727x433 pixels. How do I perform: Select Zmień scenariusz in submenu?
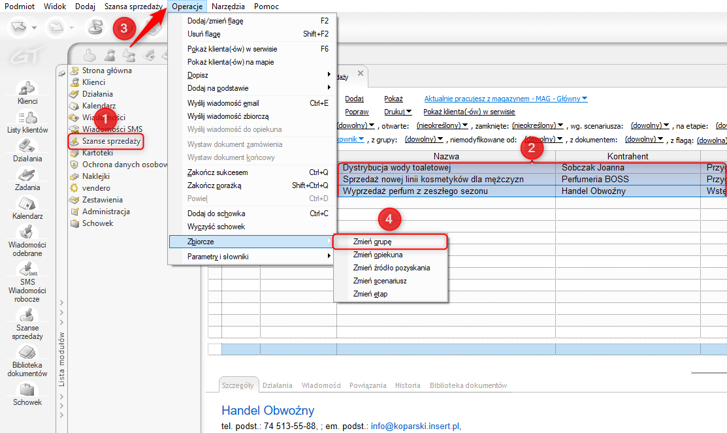click(391, 280)
